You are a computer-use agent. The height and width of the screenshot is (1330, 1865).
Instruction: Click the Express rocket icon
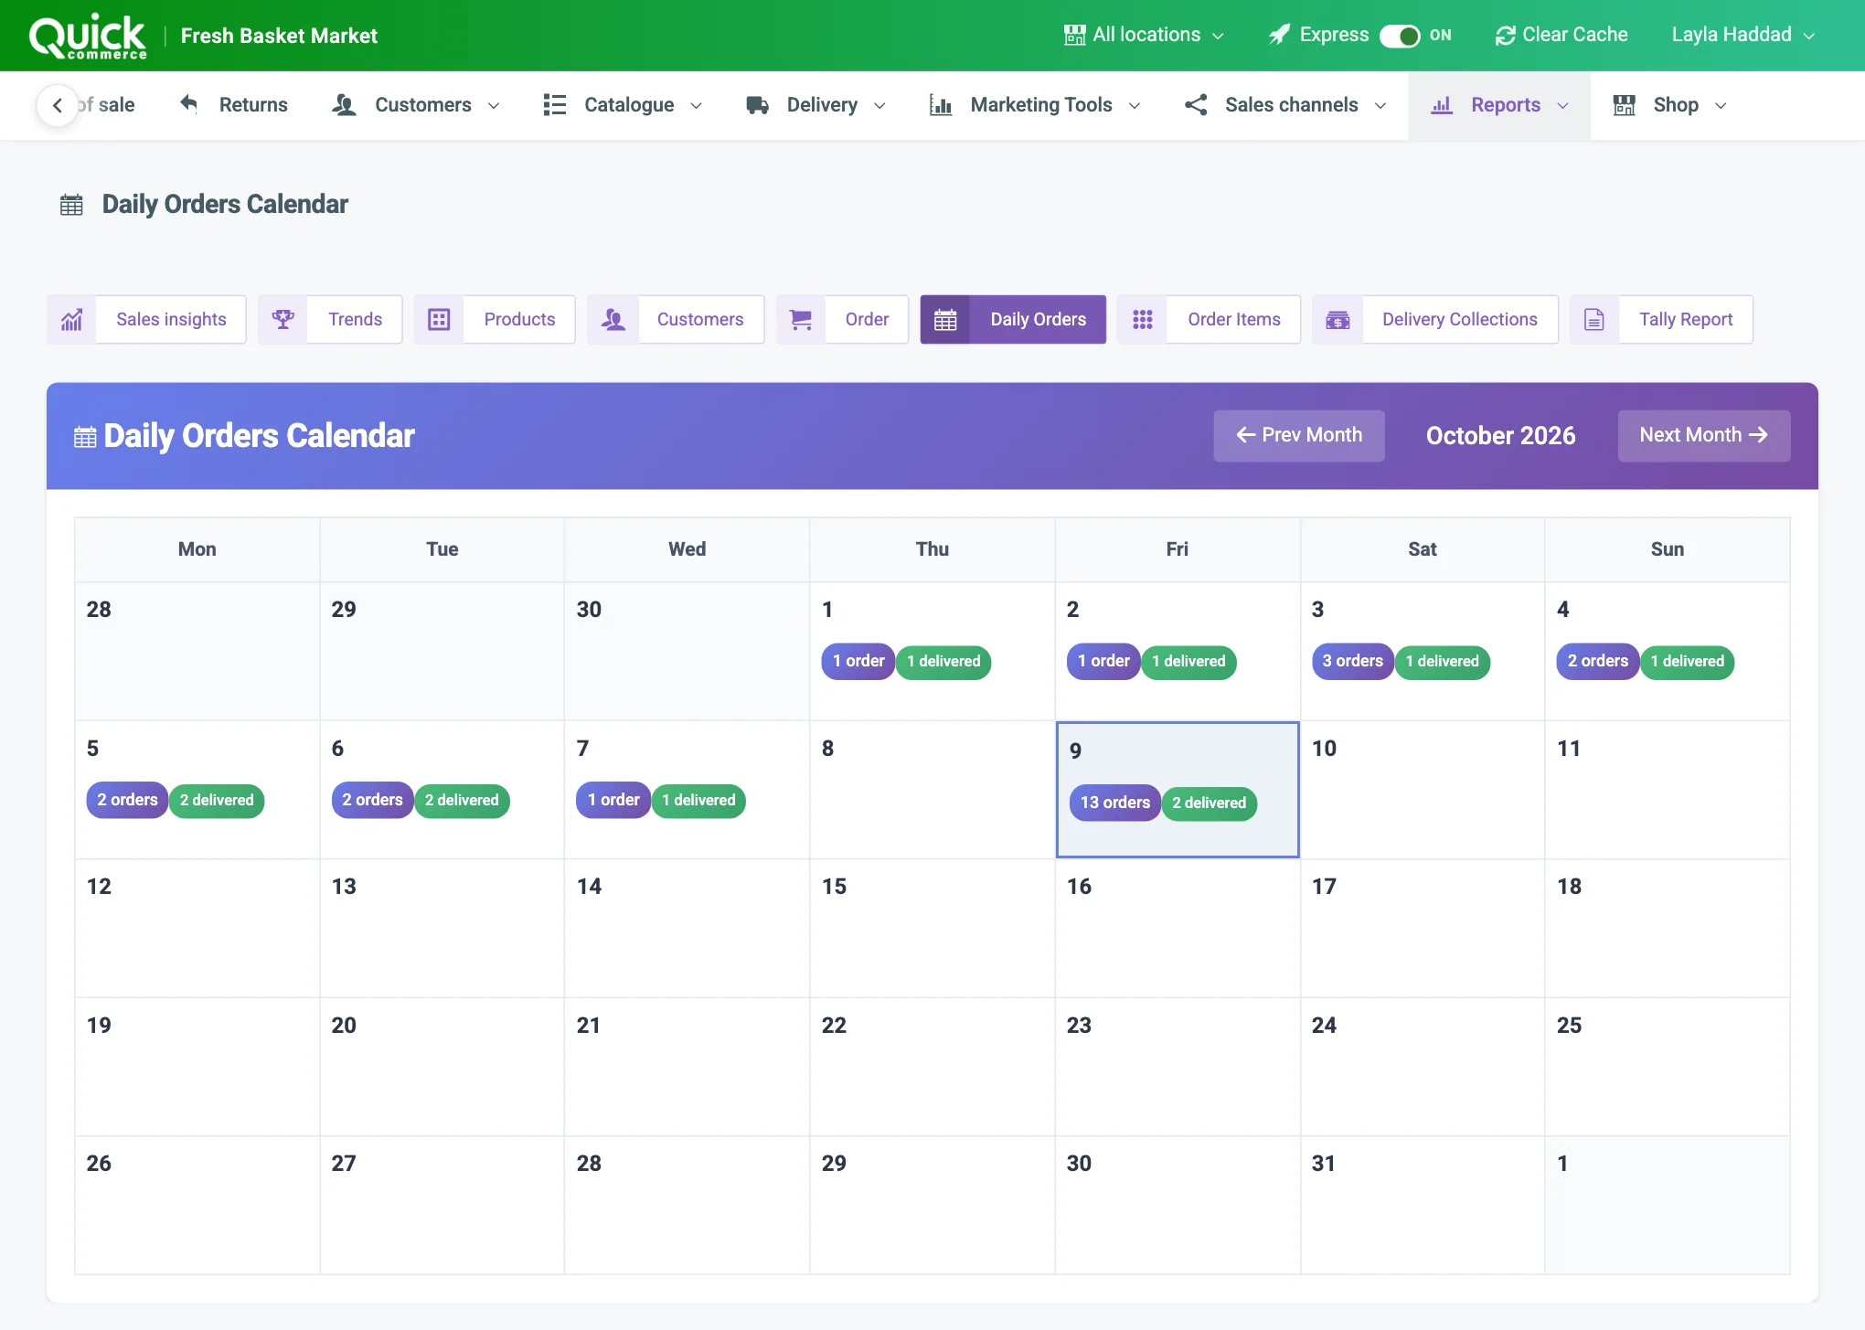click(1279, 35)
